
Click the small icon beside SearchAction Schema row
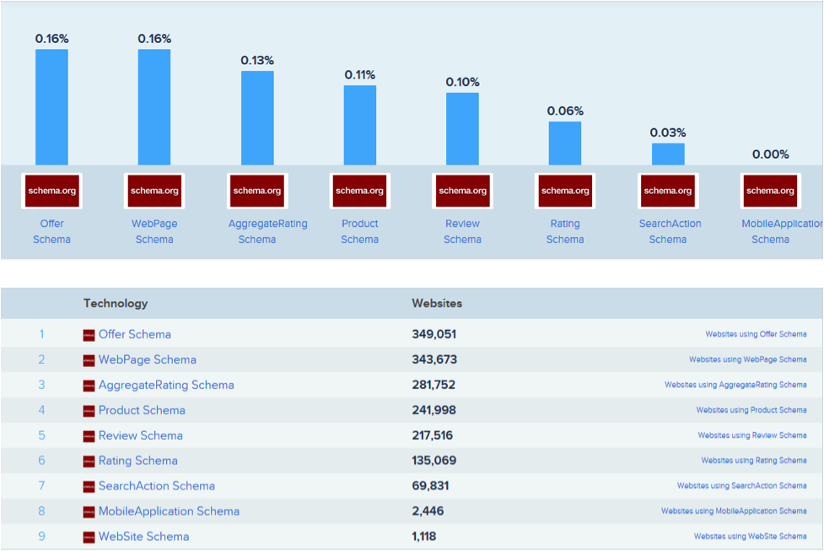click(89, 486)
